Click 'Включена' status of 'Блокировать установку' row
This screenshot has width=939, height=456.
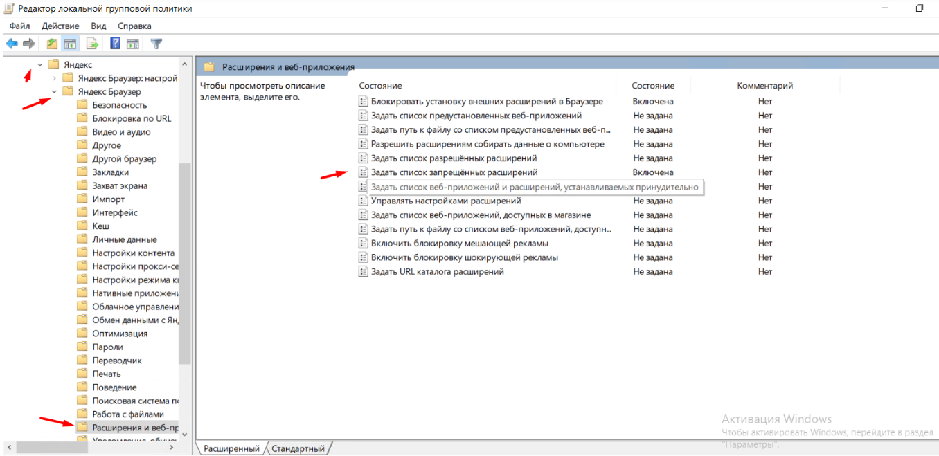653,102
